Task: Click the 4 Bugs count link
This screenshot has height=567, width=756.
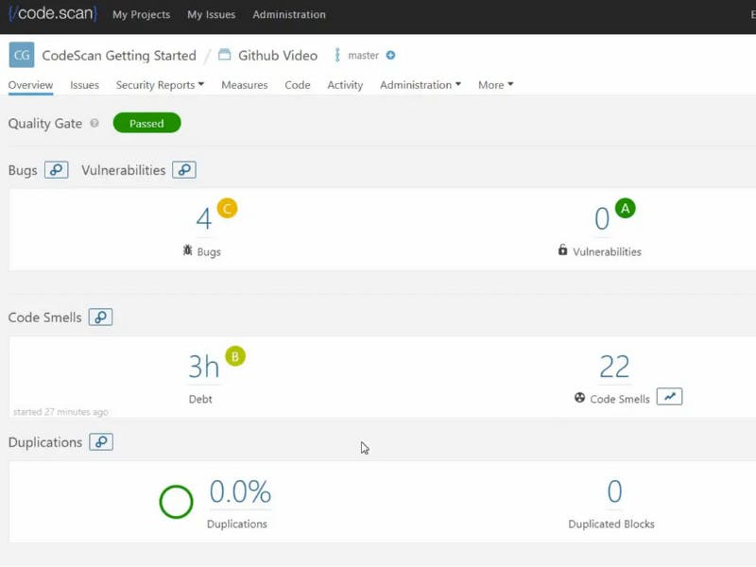Action: 203,219
